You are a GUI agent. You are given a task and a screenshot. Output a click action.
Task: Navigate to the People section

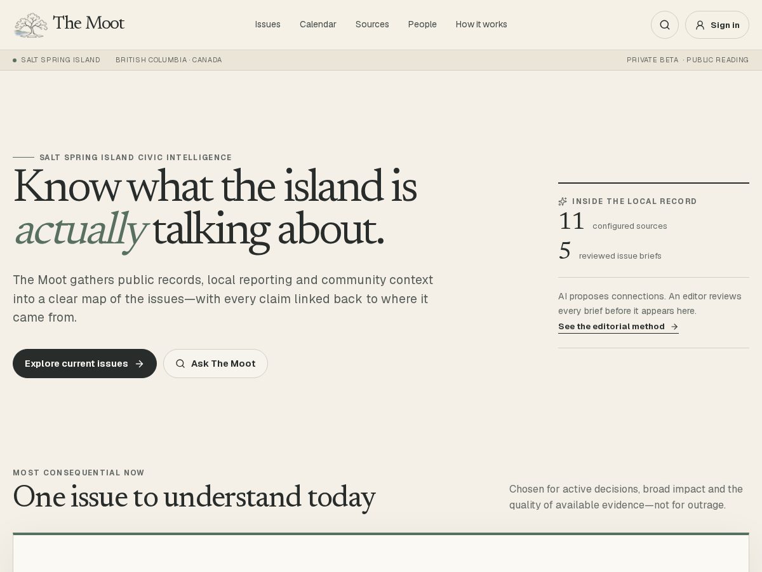(x=422, y=24)
